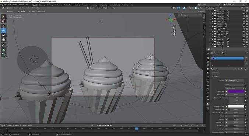Open the Object Mode dropdown
This screenshot has height=136, width=249.
(13, 8)
